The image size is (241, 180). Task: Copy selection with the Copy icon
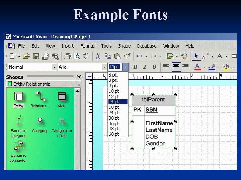[x=107, y=56]
